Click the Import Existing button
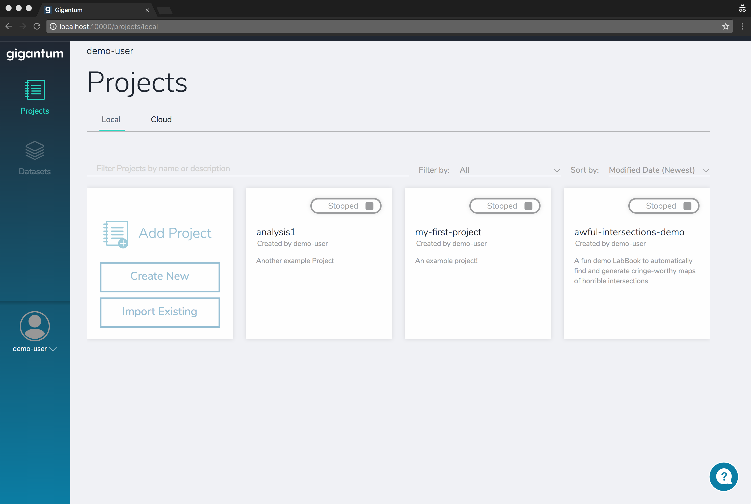 pos(160,312)
